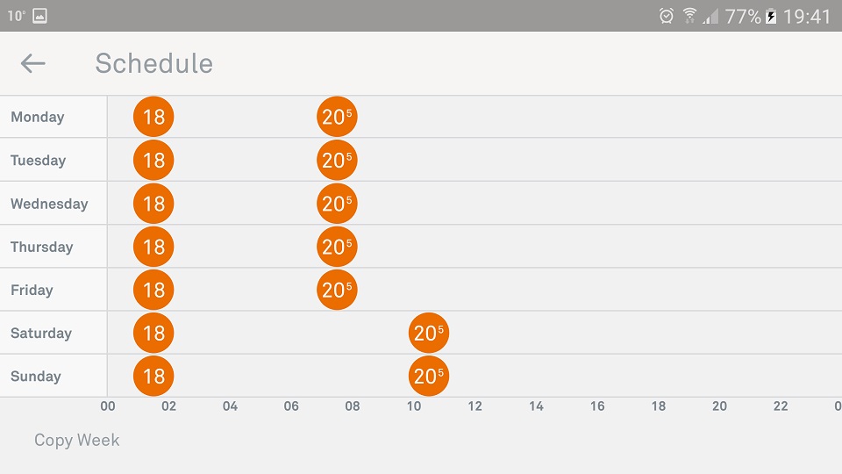The height and width of the screenshot is (474, 842).
Task: Select Sunday's 20.5 degree setpoint
Action: (x=429, y=377)
